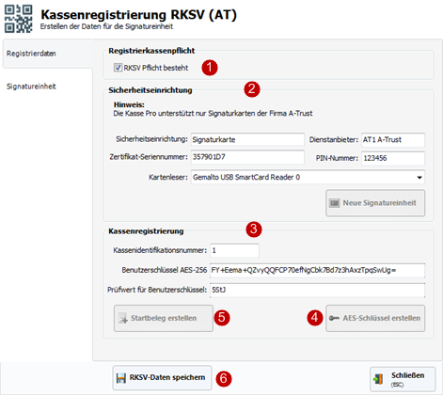
Task: Click the QR code icon in header
Action: point(18,19)
